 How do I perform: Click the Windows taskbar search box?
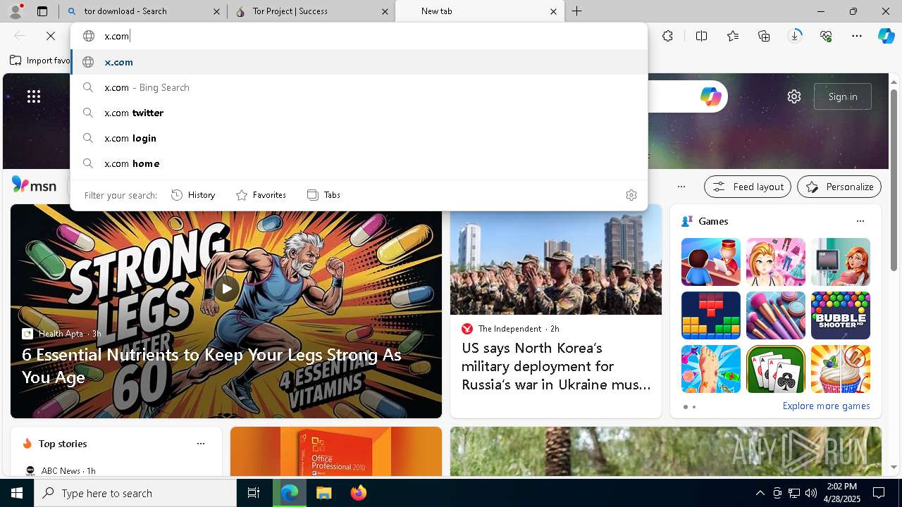(135, 493)
